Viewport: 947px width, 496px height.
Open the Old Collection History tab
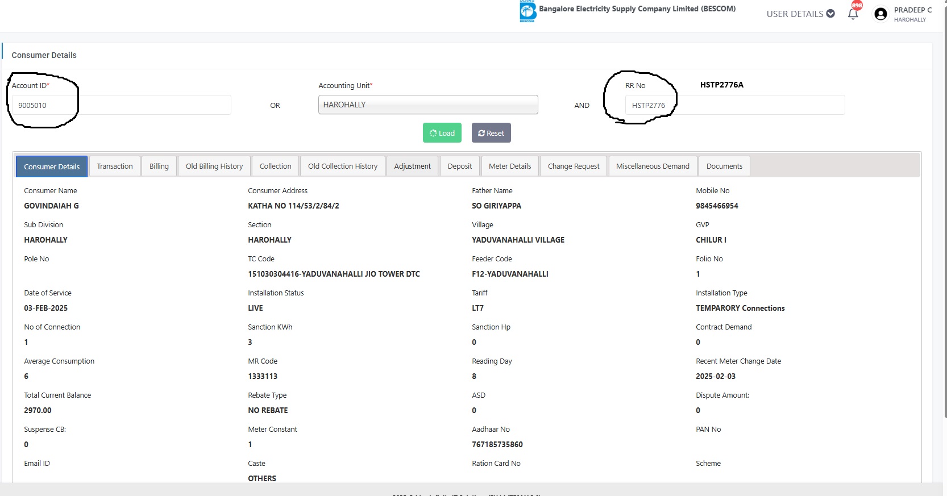343,166
